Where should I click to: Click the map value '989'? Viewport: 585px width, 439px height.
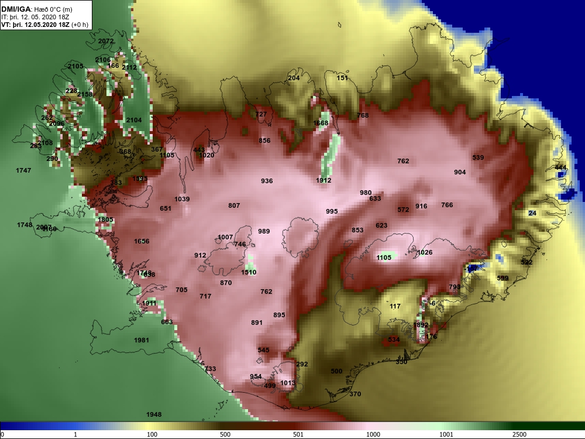[264, 231]
